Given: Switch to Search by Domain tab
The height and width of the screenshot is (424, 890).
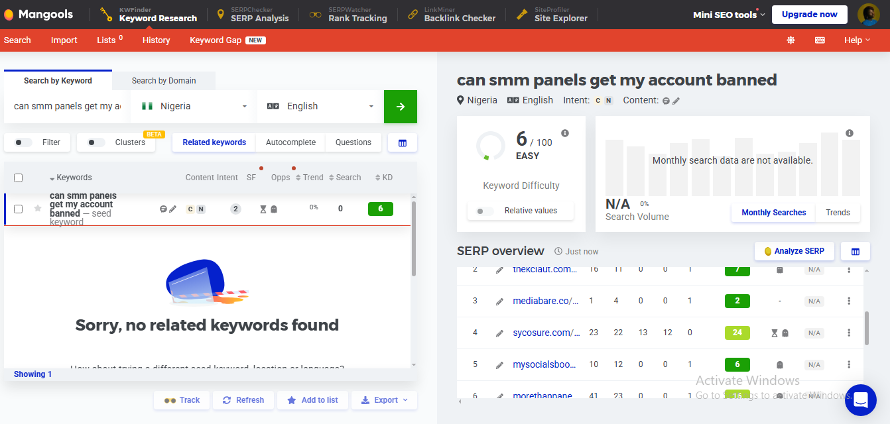Looking at the screenshot, I should coord(163,81).
